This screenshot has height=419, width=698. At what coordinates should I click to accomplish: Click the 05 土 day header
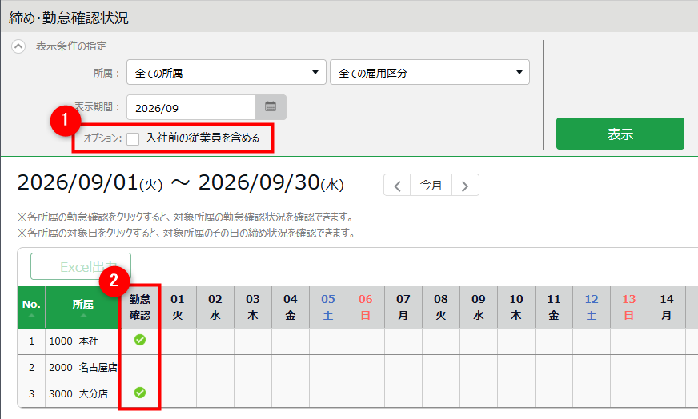pos(328,307)
